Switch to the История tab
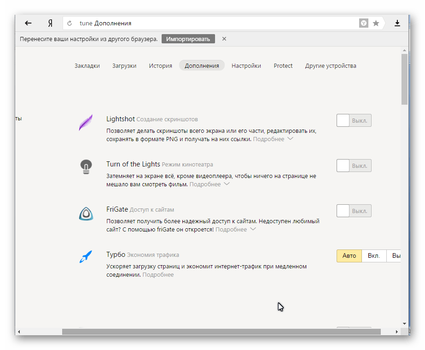 pos(160,65)
